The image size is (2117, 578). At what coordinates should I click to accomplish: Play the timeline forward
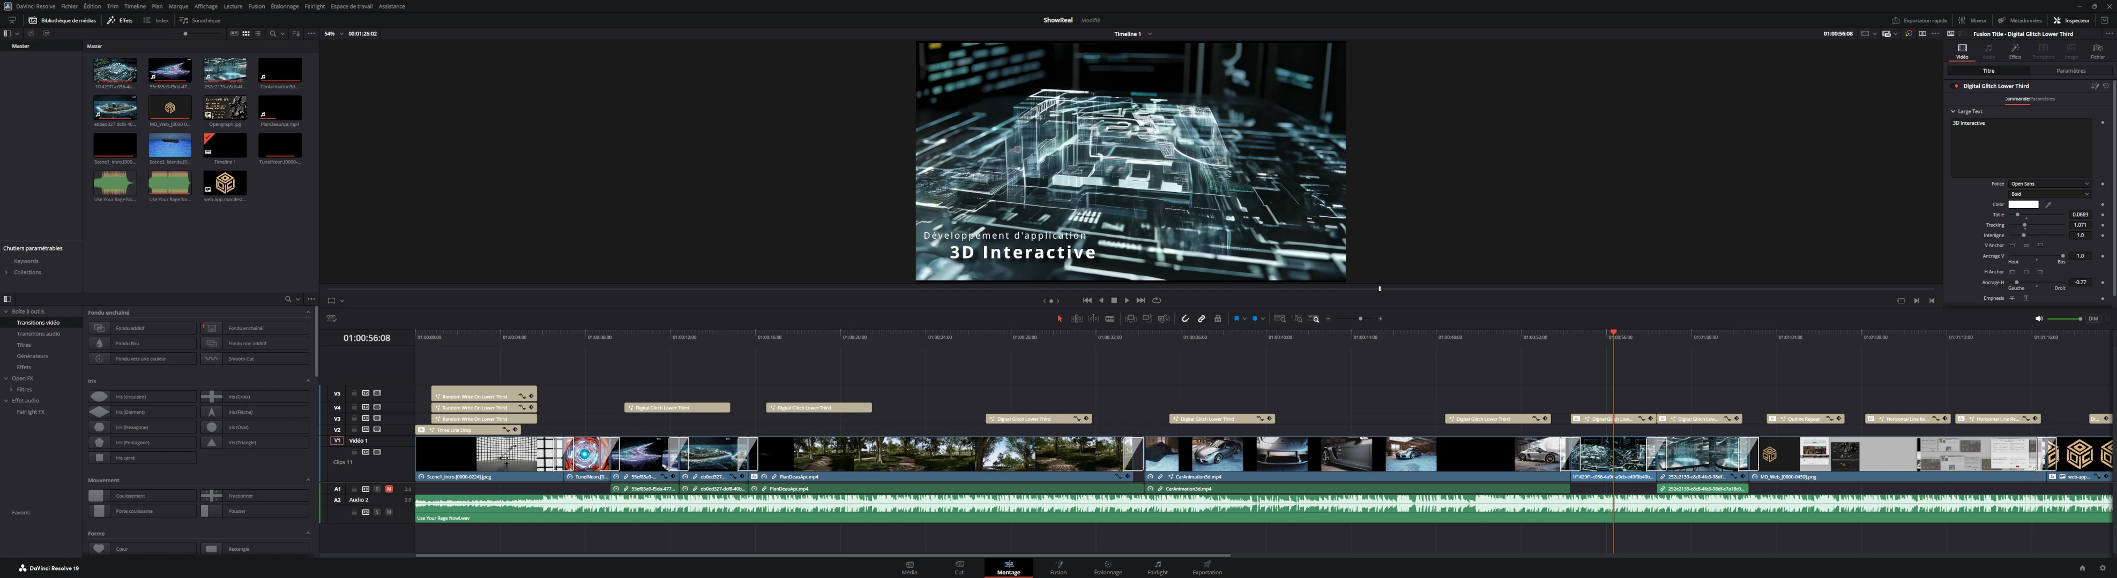point(1127,300)
